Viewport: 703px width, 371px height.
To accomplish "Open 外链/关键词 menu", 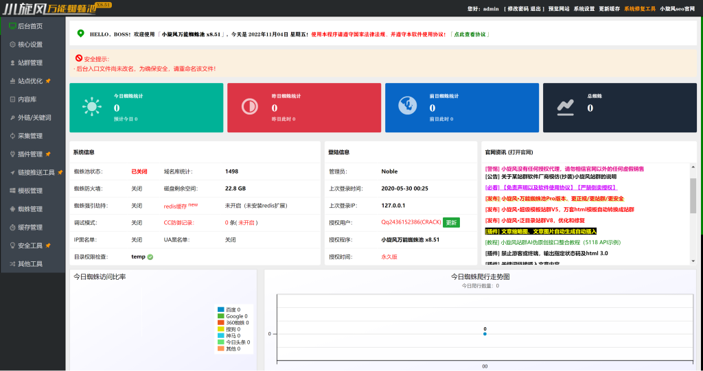I will 33,118.
